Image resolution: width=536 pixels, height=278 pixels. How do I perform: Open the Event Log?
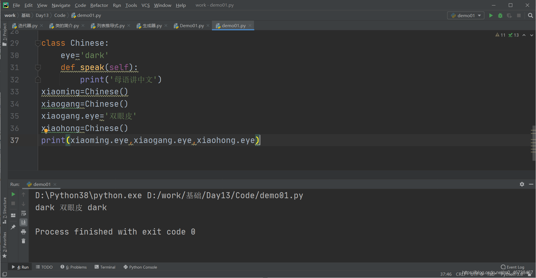[513, 267]
